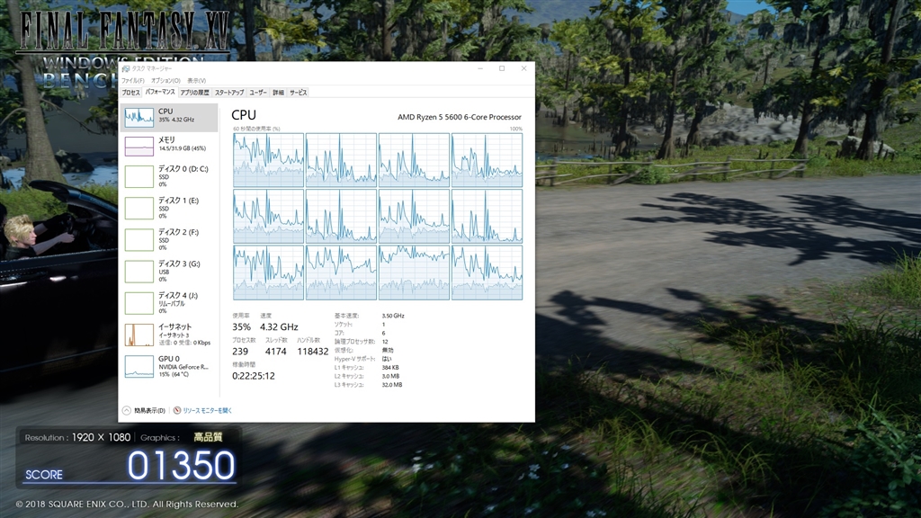Click the base speed value 3.50 GHz

tap(393, 316)
